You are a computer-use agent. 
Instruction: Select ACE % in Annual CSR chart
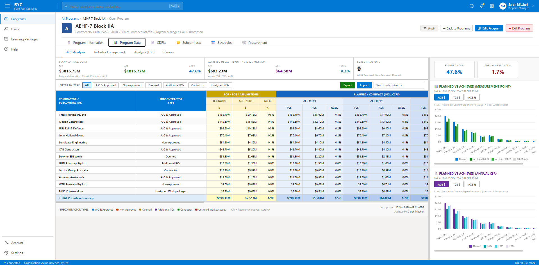point(472,184)
